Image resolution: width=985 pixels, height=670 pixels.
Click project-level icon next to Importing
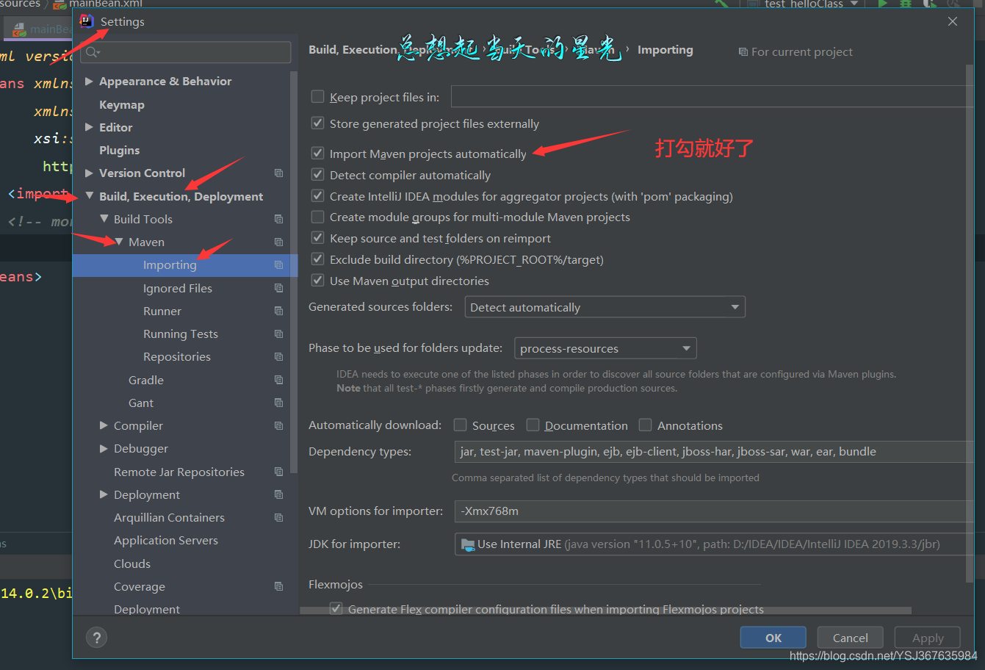[x=278, y=265]
